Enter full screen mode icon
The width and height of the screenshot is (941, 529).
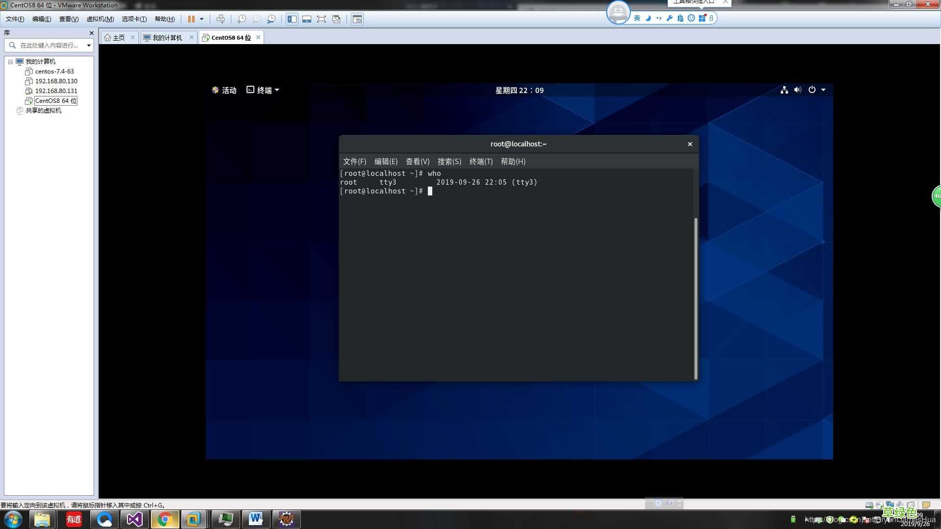pyautogui.click(x=322, y=19)
